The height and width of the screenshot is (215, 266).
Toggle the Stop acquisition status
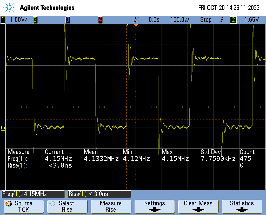point(205,20)
